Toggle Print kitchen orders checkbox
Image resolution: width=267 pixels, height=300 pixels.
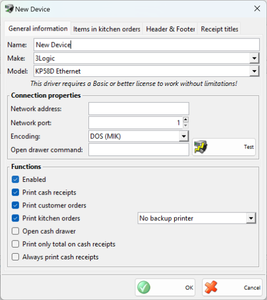pos(15,218)
